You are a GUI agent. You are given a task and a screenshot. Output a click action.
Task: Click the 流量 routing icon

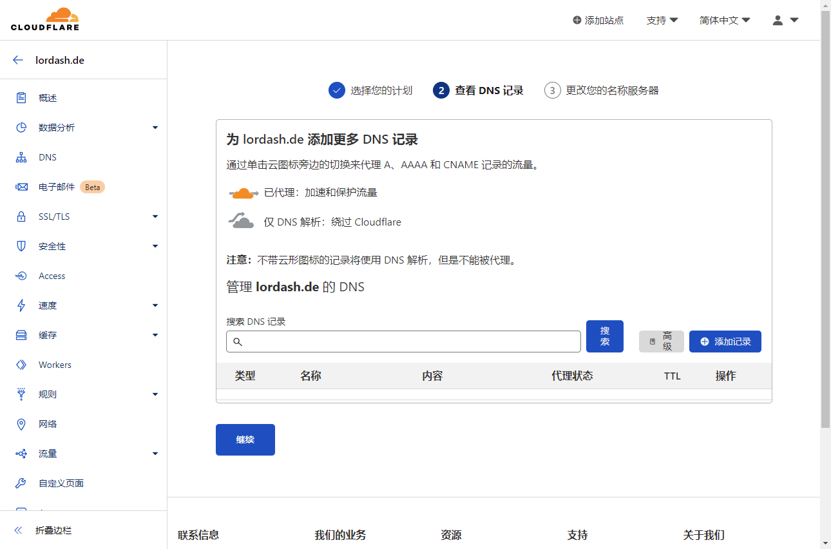(x=21, y=454)
